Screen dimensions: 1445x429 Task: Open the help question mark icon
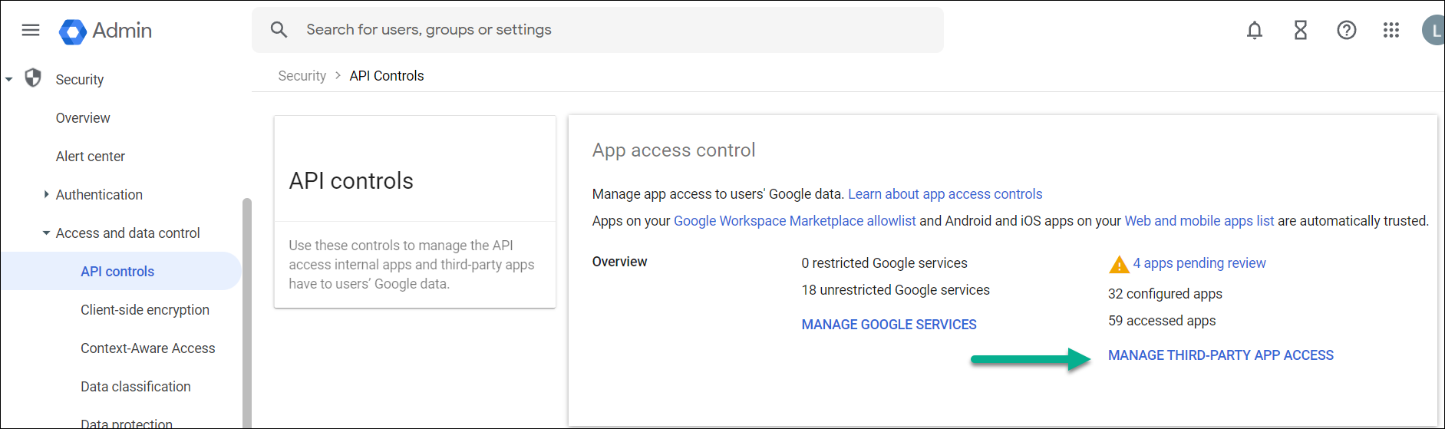pos(1347,30)
